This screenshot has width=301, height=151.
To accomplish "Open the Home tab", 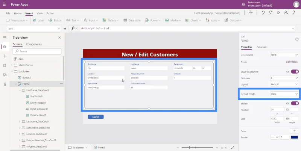I will (18, 14).
